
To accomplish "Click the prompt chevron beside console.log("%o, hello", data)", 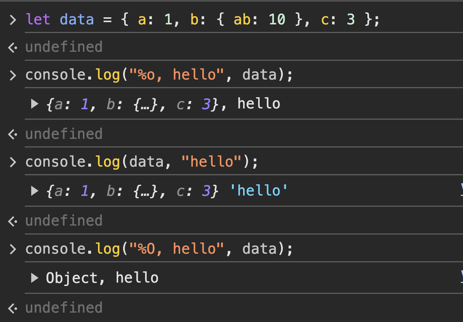I will pyautogui.click(x=13, y=75).
